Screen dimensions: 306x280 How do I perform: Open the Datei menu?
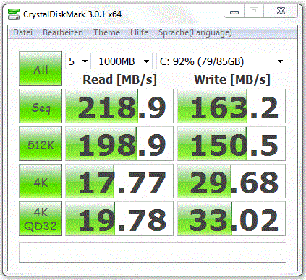tap(22, 32)
